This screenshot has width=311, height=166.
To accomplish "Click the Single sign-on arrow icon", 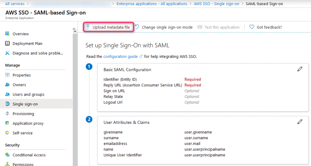I will (7, 104).
